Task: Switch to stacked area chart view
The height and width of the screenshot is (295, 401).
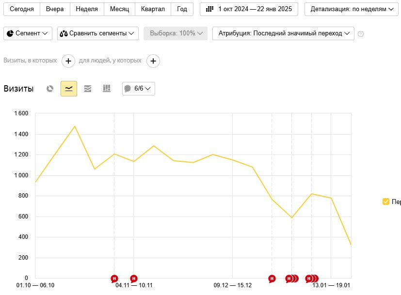Action: point(88,89)
